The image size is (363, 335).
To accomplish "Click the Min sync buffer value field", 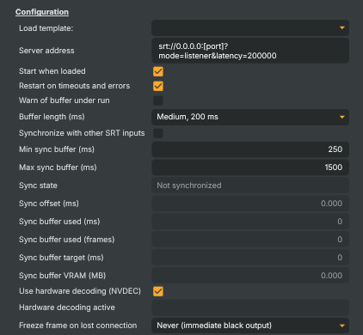I will click(250, 149).
